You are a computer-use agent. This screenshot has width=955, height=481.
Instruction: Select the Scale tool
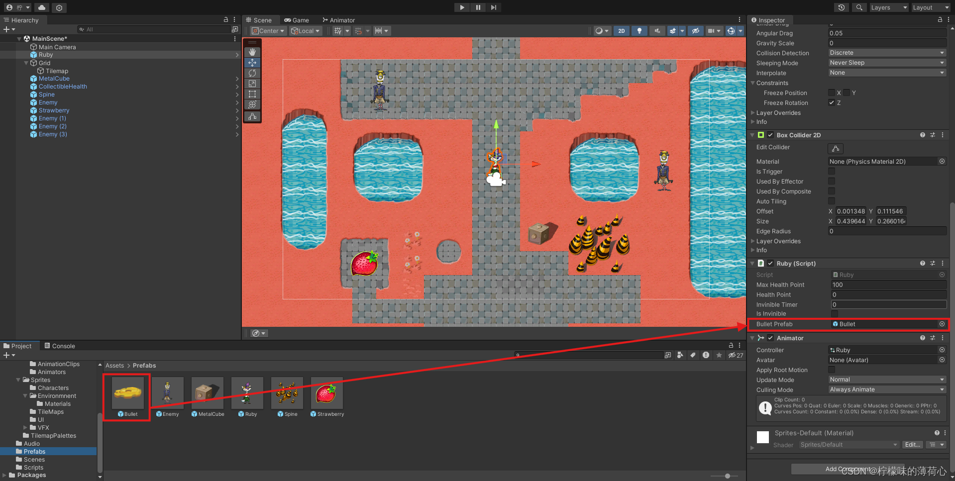[x=252, y=84]
